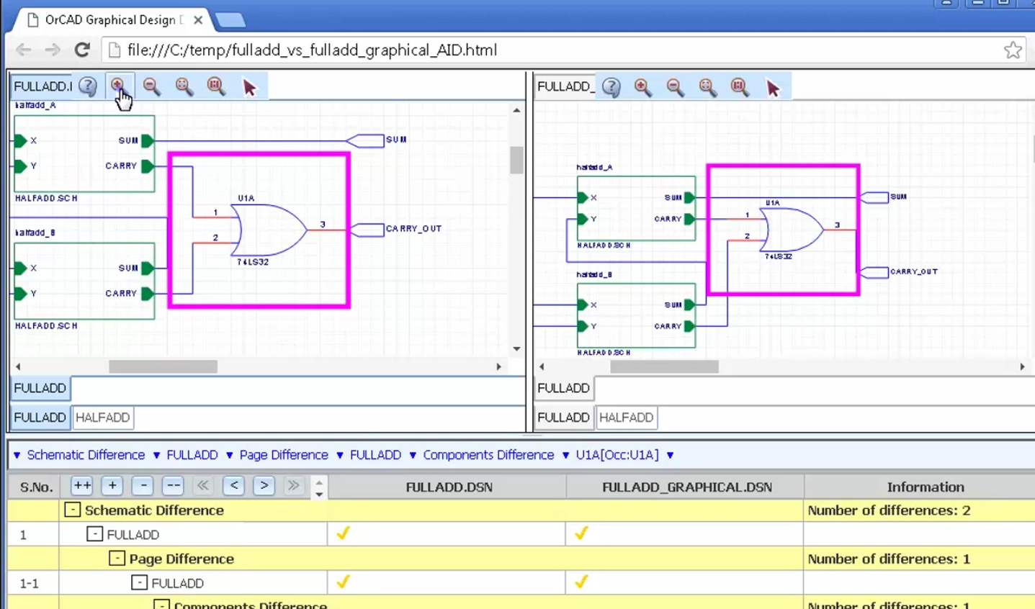Image resolution: width=1035 pixels, height=609 pixels.
Task: Zoom in on the FULLADD_GRAPHICAL schematic viewer
Action: [643, 87]
